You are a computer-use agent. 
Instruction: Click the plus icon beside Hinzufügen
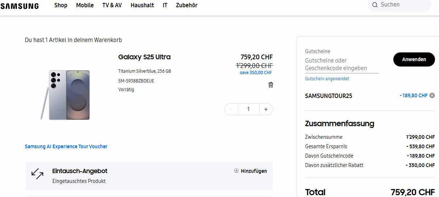(x=236, y=171)
